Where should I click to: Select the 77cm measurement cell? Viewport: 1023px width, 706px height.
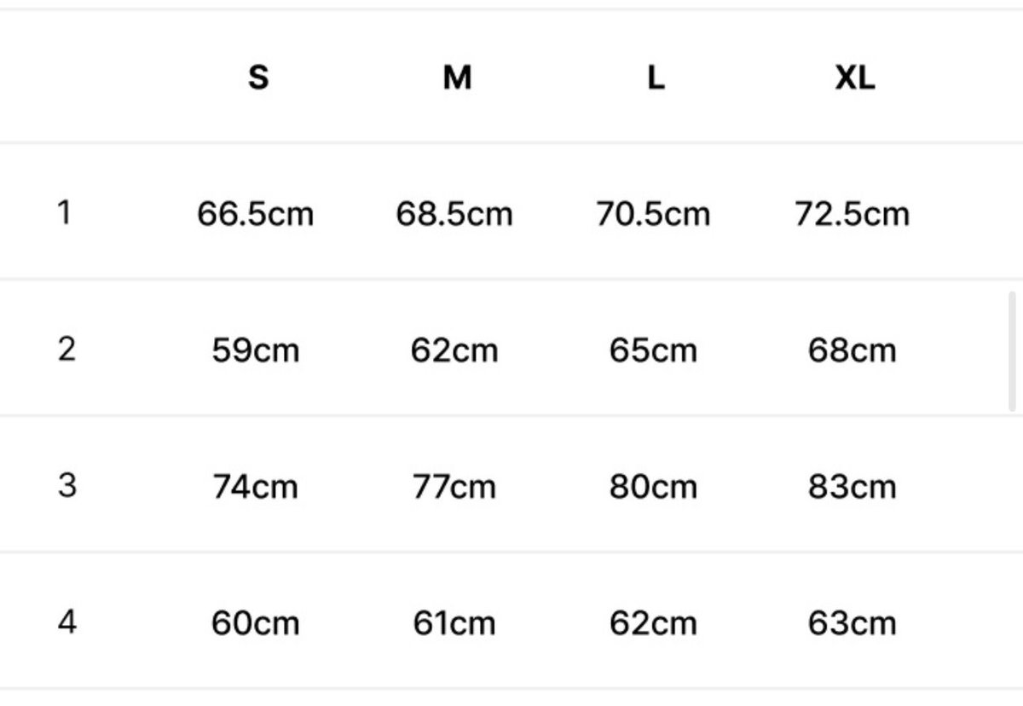[x=454, y=487]
